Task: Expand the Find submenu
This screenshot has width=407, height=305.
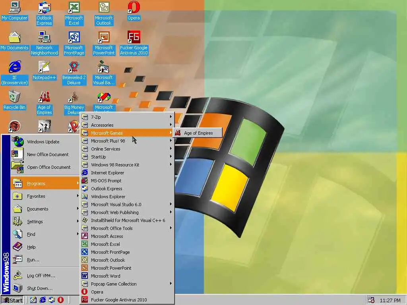Action: 45,234
